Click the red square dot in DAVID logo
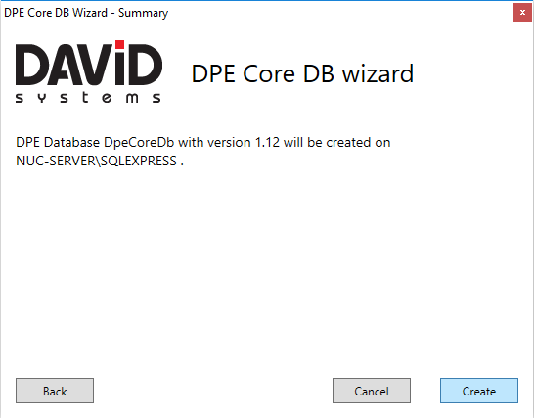534x418 pixels. tap(119, 44)
